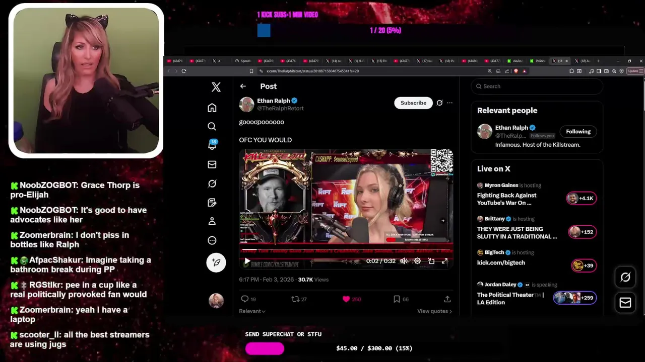Open the Explore search icon in sidebar
Screen dimensions: 645x362
212,126
